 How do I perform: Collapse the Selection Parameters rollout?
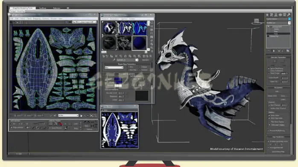(x=278, y=57)
